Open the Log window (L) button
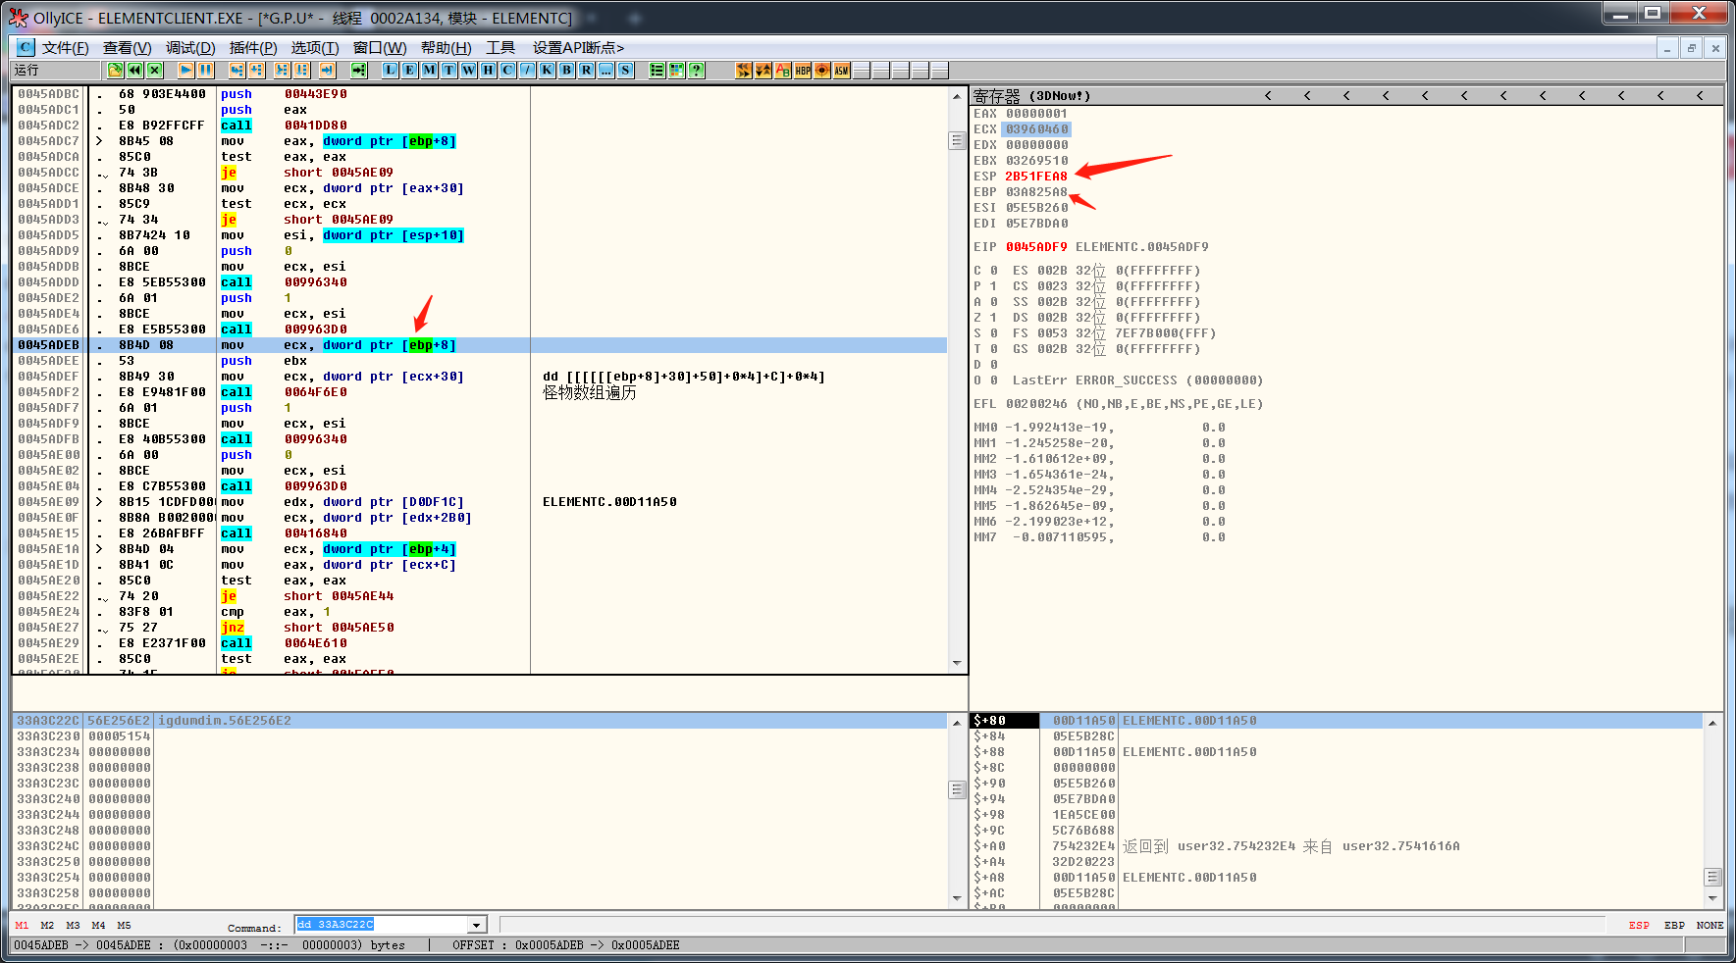 391,70
